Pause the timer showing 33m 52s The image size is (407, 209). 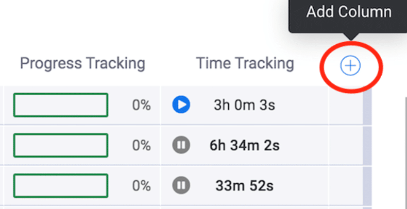(181, 185)
